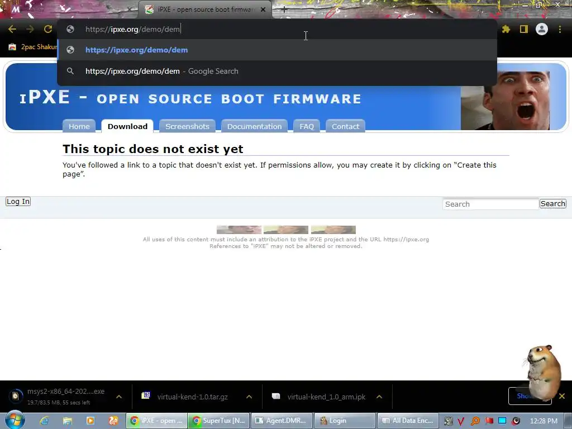
Task: Click the blue monitor tray icon
Action: coord(502,421)
